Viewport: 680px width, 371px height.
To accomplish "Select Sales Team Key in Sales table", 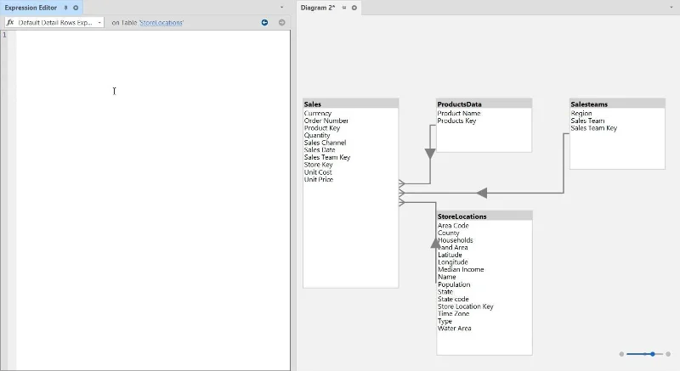I will pyautogui.click(x=327, y=158).
